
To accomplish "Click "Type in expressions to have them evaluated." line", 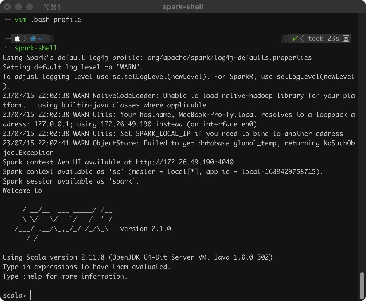I will 87,267.
